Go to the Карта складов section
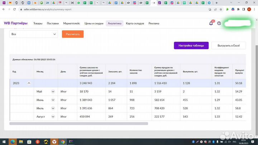Image resolution: width=258 pixels, height=145 pixels. coord(135,23)
